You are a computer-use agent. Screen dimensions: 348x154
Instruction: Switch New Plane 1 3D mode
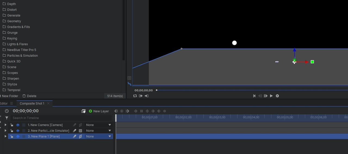(80, 136)
